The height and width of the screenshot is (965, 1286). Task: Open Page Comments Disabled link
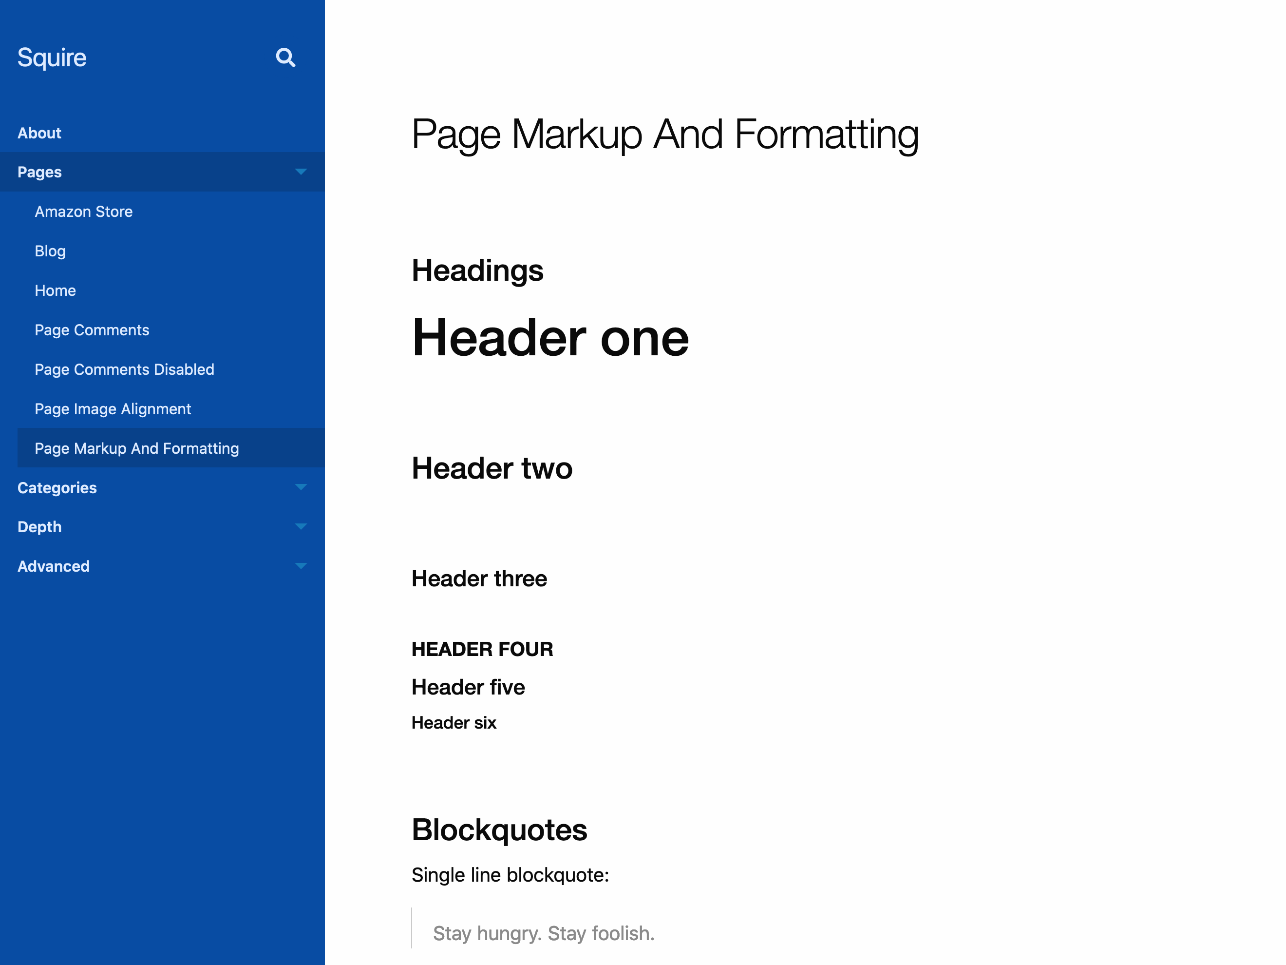pyautogui.click(x=124, y=370)
